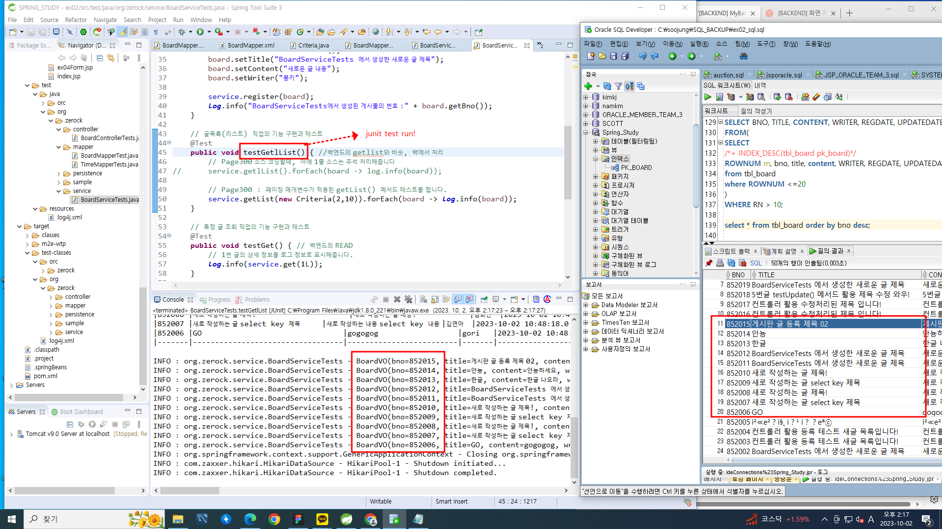Image resolution: width=942 pixels, height=529 pixels.
Task: Expand the Data Modeler 보고서 reports node
Action: (x=586, y=305)
